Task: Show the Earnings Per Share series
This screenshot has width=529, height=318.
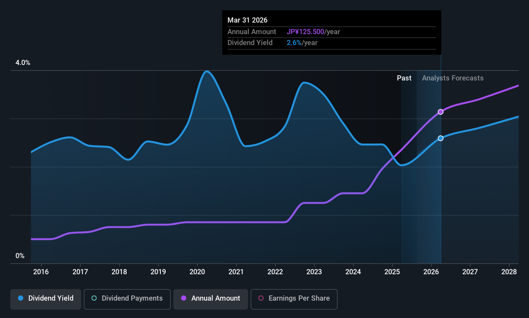Action: pos(294,299)
